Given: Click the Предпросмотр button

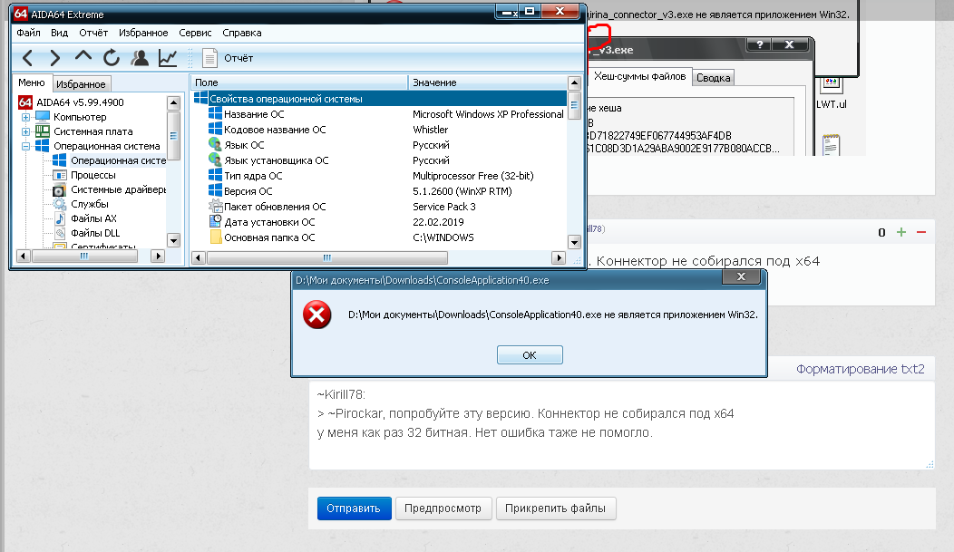Looking at the screenshot, I should [443, 508].
